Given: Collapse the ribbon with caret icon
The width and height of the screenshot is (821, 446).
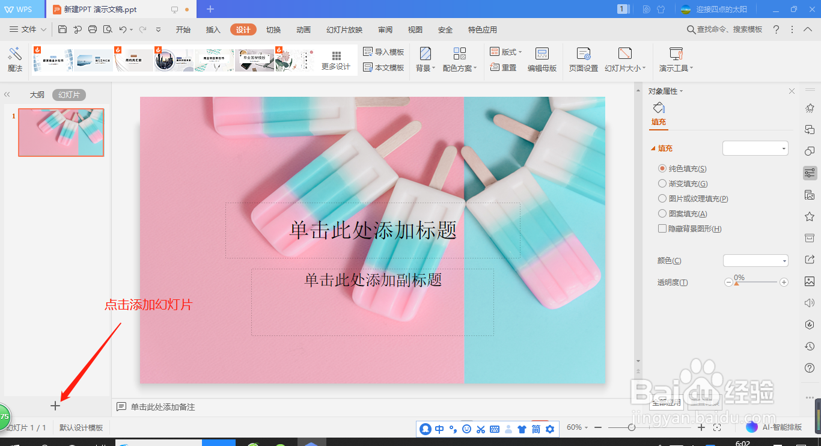Looking at the screenshot, I should (808, 29).
